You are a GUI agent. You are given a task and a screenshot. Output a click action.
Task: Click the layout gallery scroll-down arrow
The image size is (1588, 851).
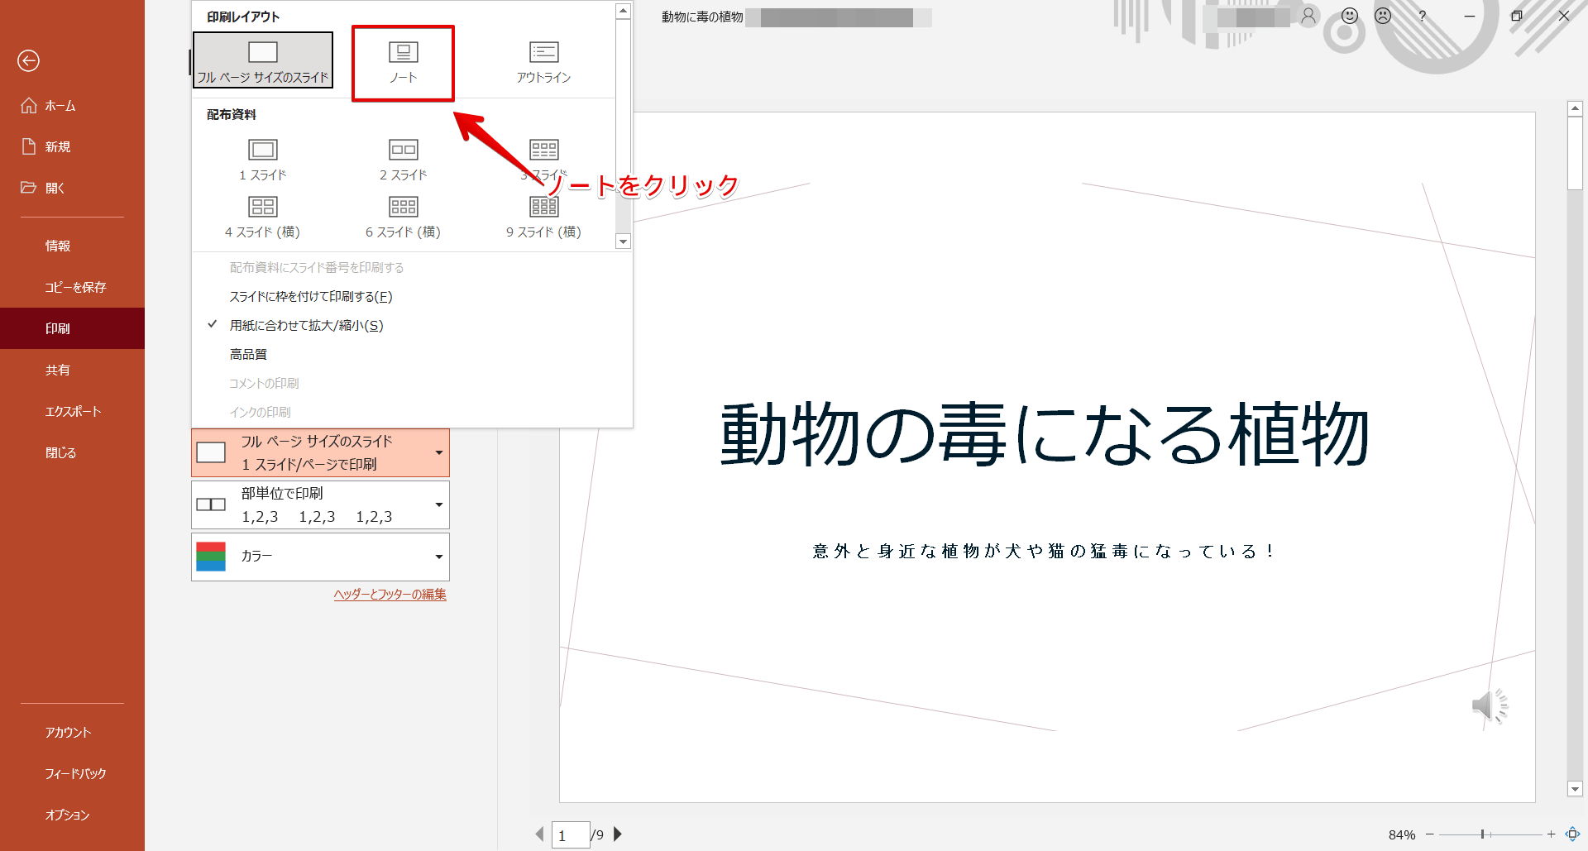(x=624, y=241)
